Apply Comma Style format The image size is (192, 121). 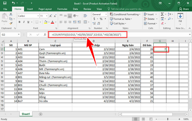pyautogui.click(x=105, y=19)
